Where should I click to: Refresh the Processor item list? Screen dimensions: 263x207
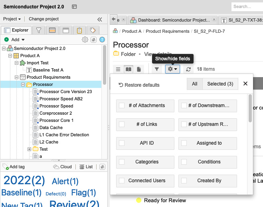click(x=188, y=69)
